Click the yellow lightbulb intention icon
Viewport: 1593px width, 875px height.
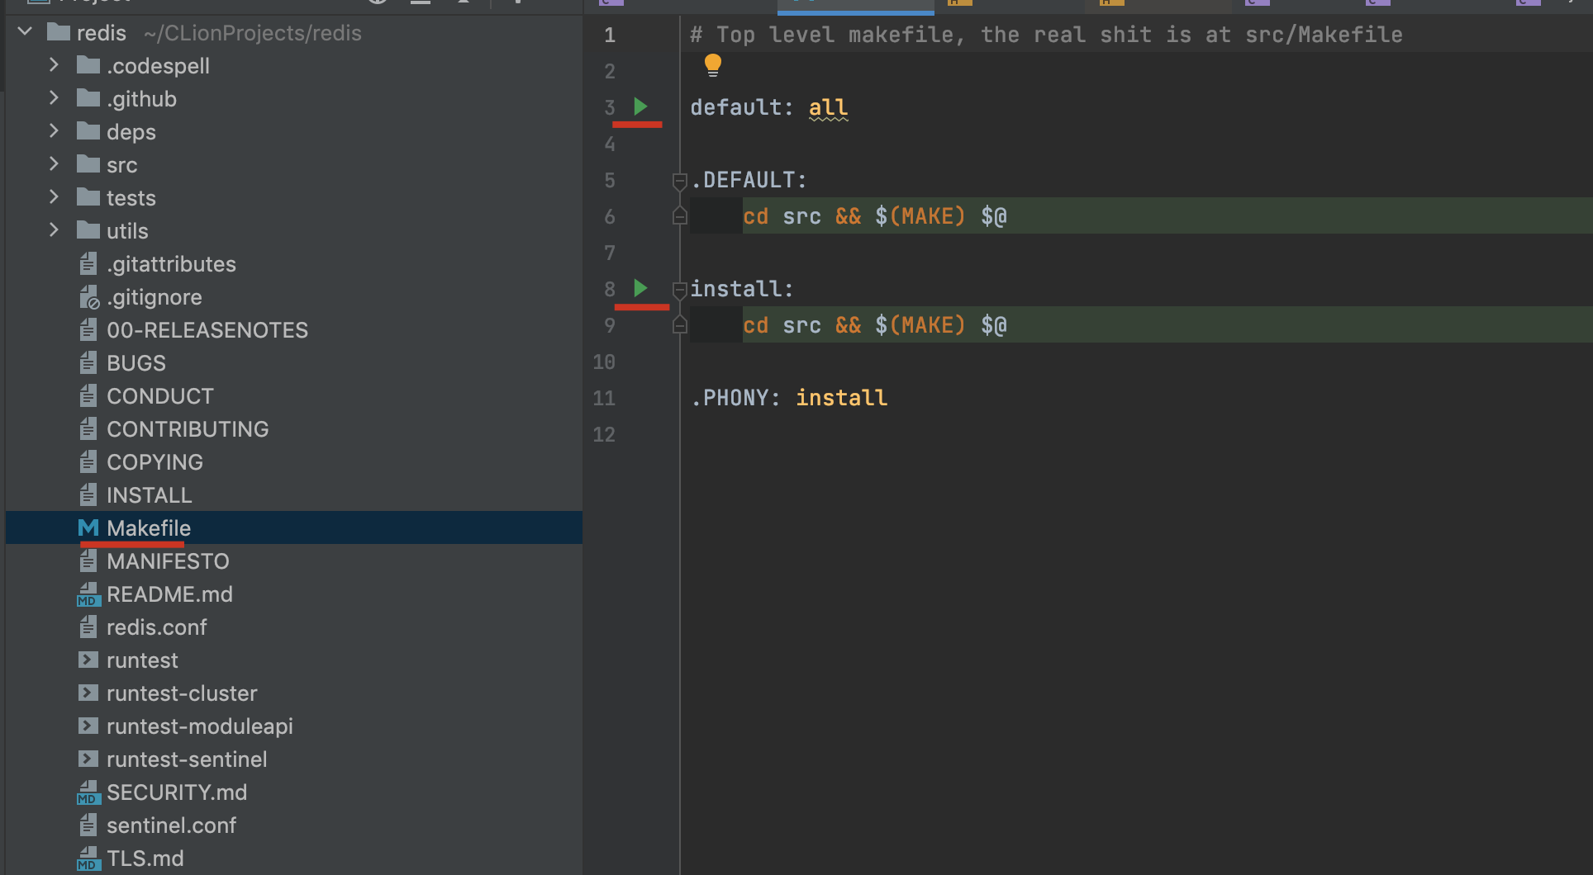tap(713, 65)
